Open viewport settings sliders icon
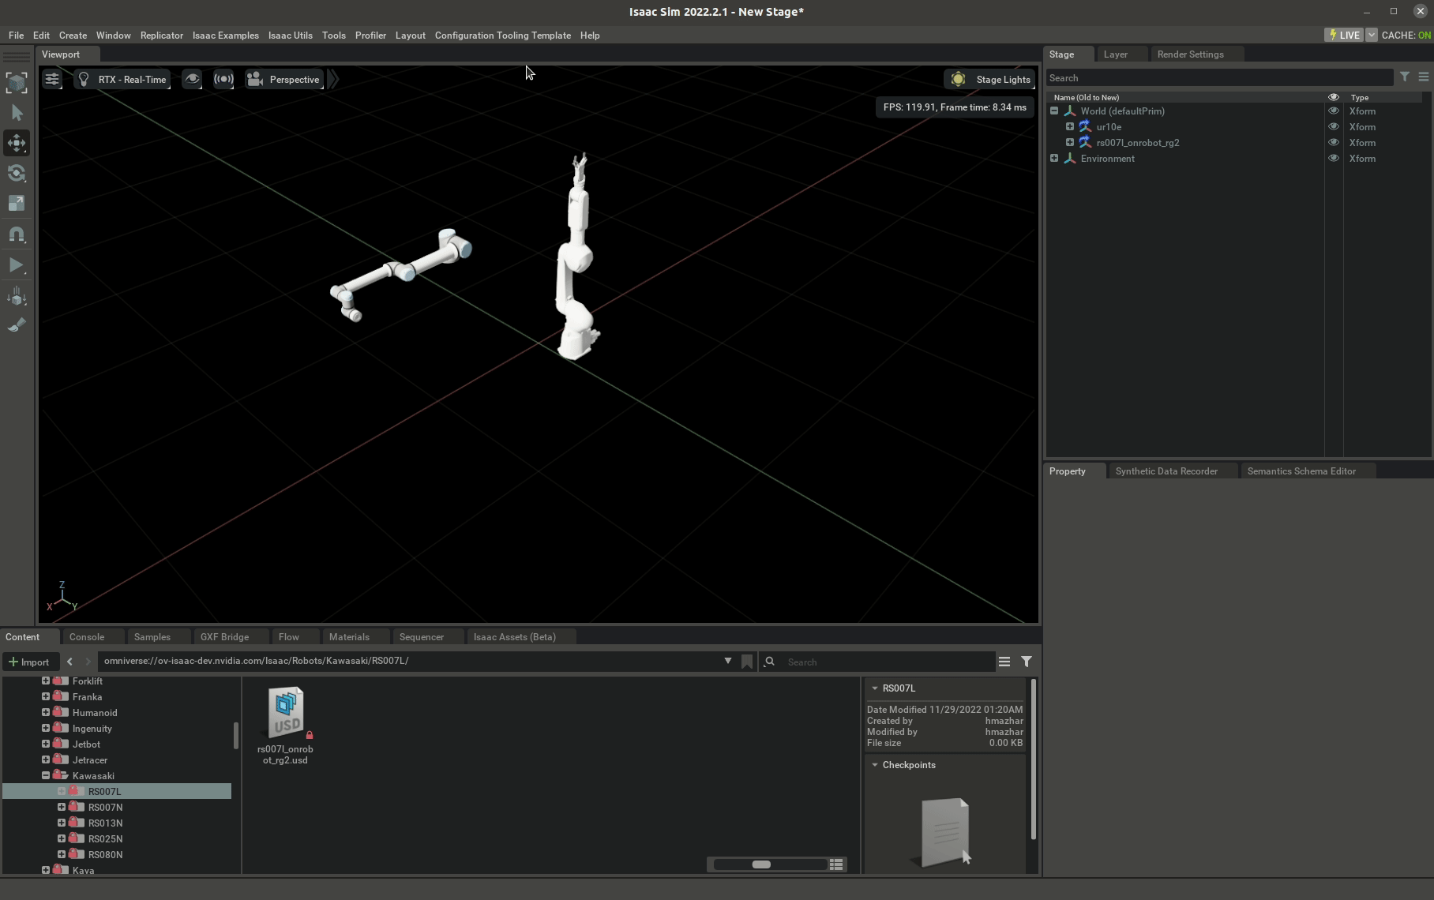The height and width of the screenshot is (900, 1434). pyautogui.click(x=52, y=79)
